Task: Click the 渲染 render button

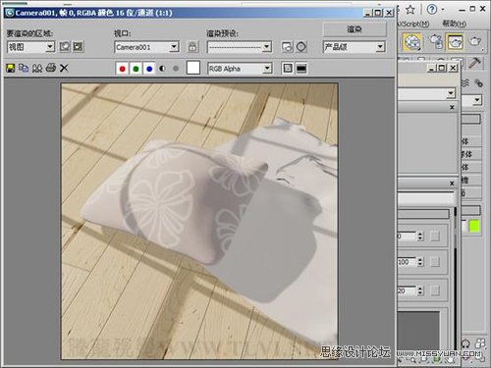Action: pos(355,29)
